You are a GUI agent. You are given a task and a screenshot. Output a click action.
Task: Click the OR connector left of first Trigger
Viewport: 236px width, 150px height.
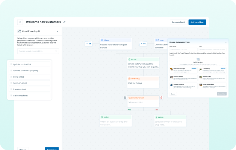pos(89,44)
